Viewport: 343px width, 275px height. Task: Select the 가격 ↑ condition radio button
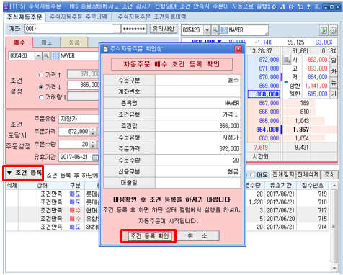41,75
